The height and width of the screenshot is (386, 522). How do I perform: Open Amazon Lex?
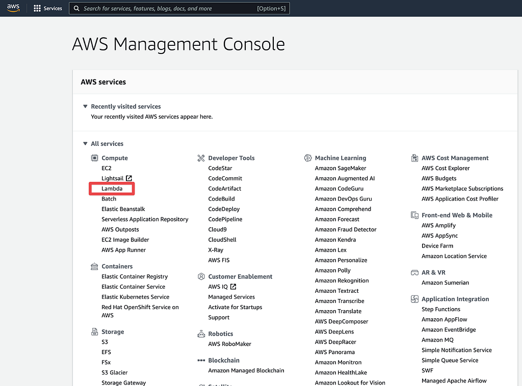pyautogui.click(x=330, y=250)
